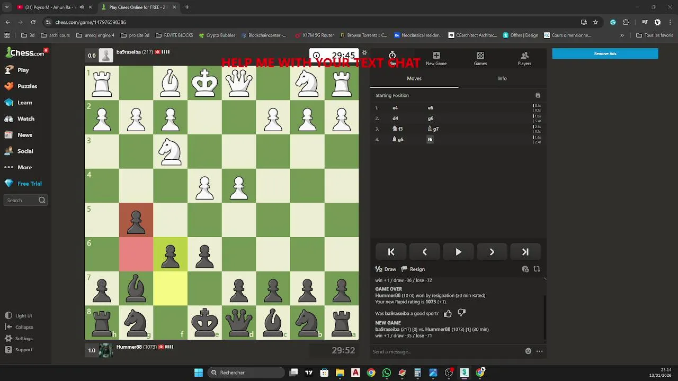
Task: Select bishop g7 move
Action: (433, 129)
